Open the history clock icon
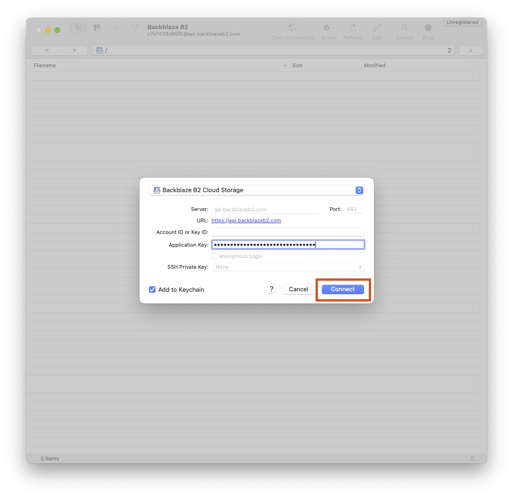The height and width of the screenshot is (498, 513). [116, 28]
